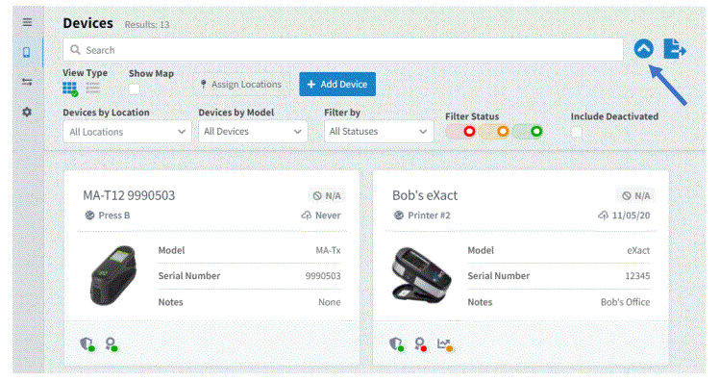Open the hamburger menu in the sidebar
Viewport: 720px width, 381px height.
[27, 22]
